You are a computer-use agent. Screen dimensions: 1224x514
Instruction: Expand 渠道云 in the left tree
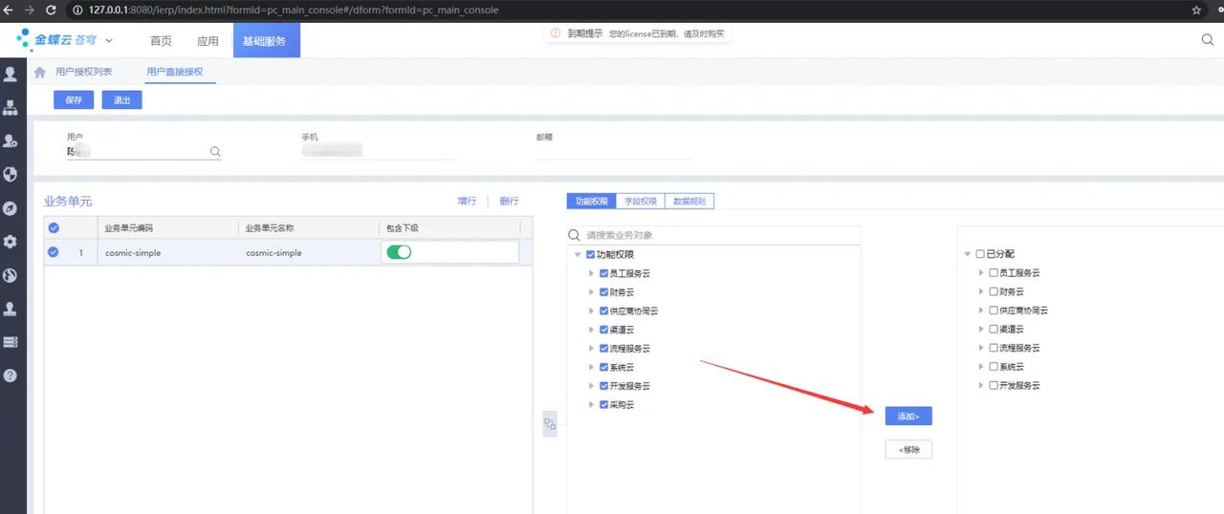[591, 330]
